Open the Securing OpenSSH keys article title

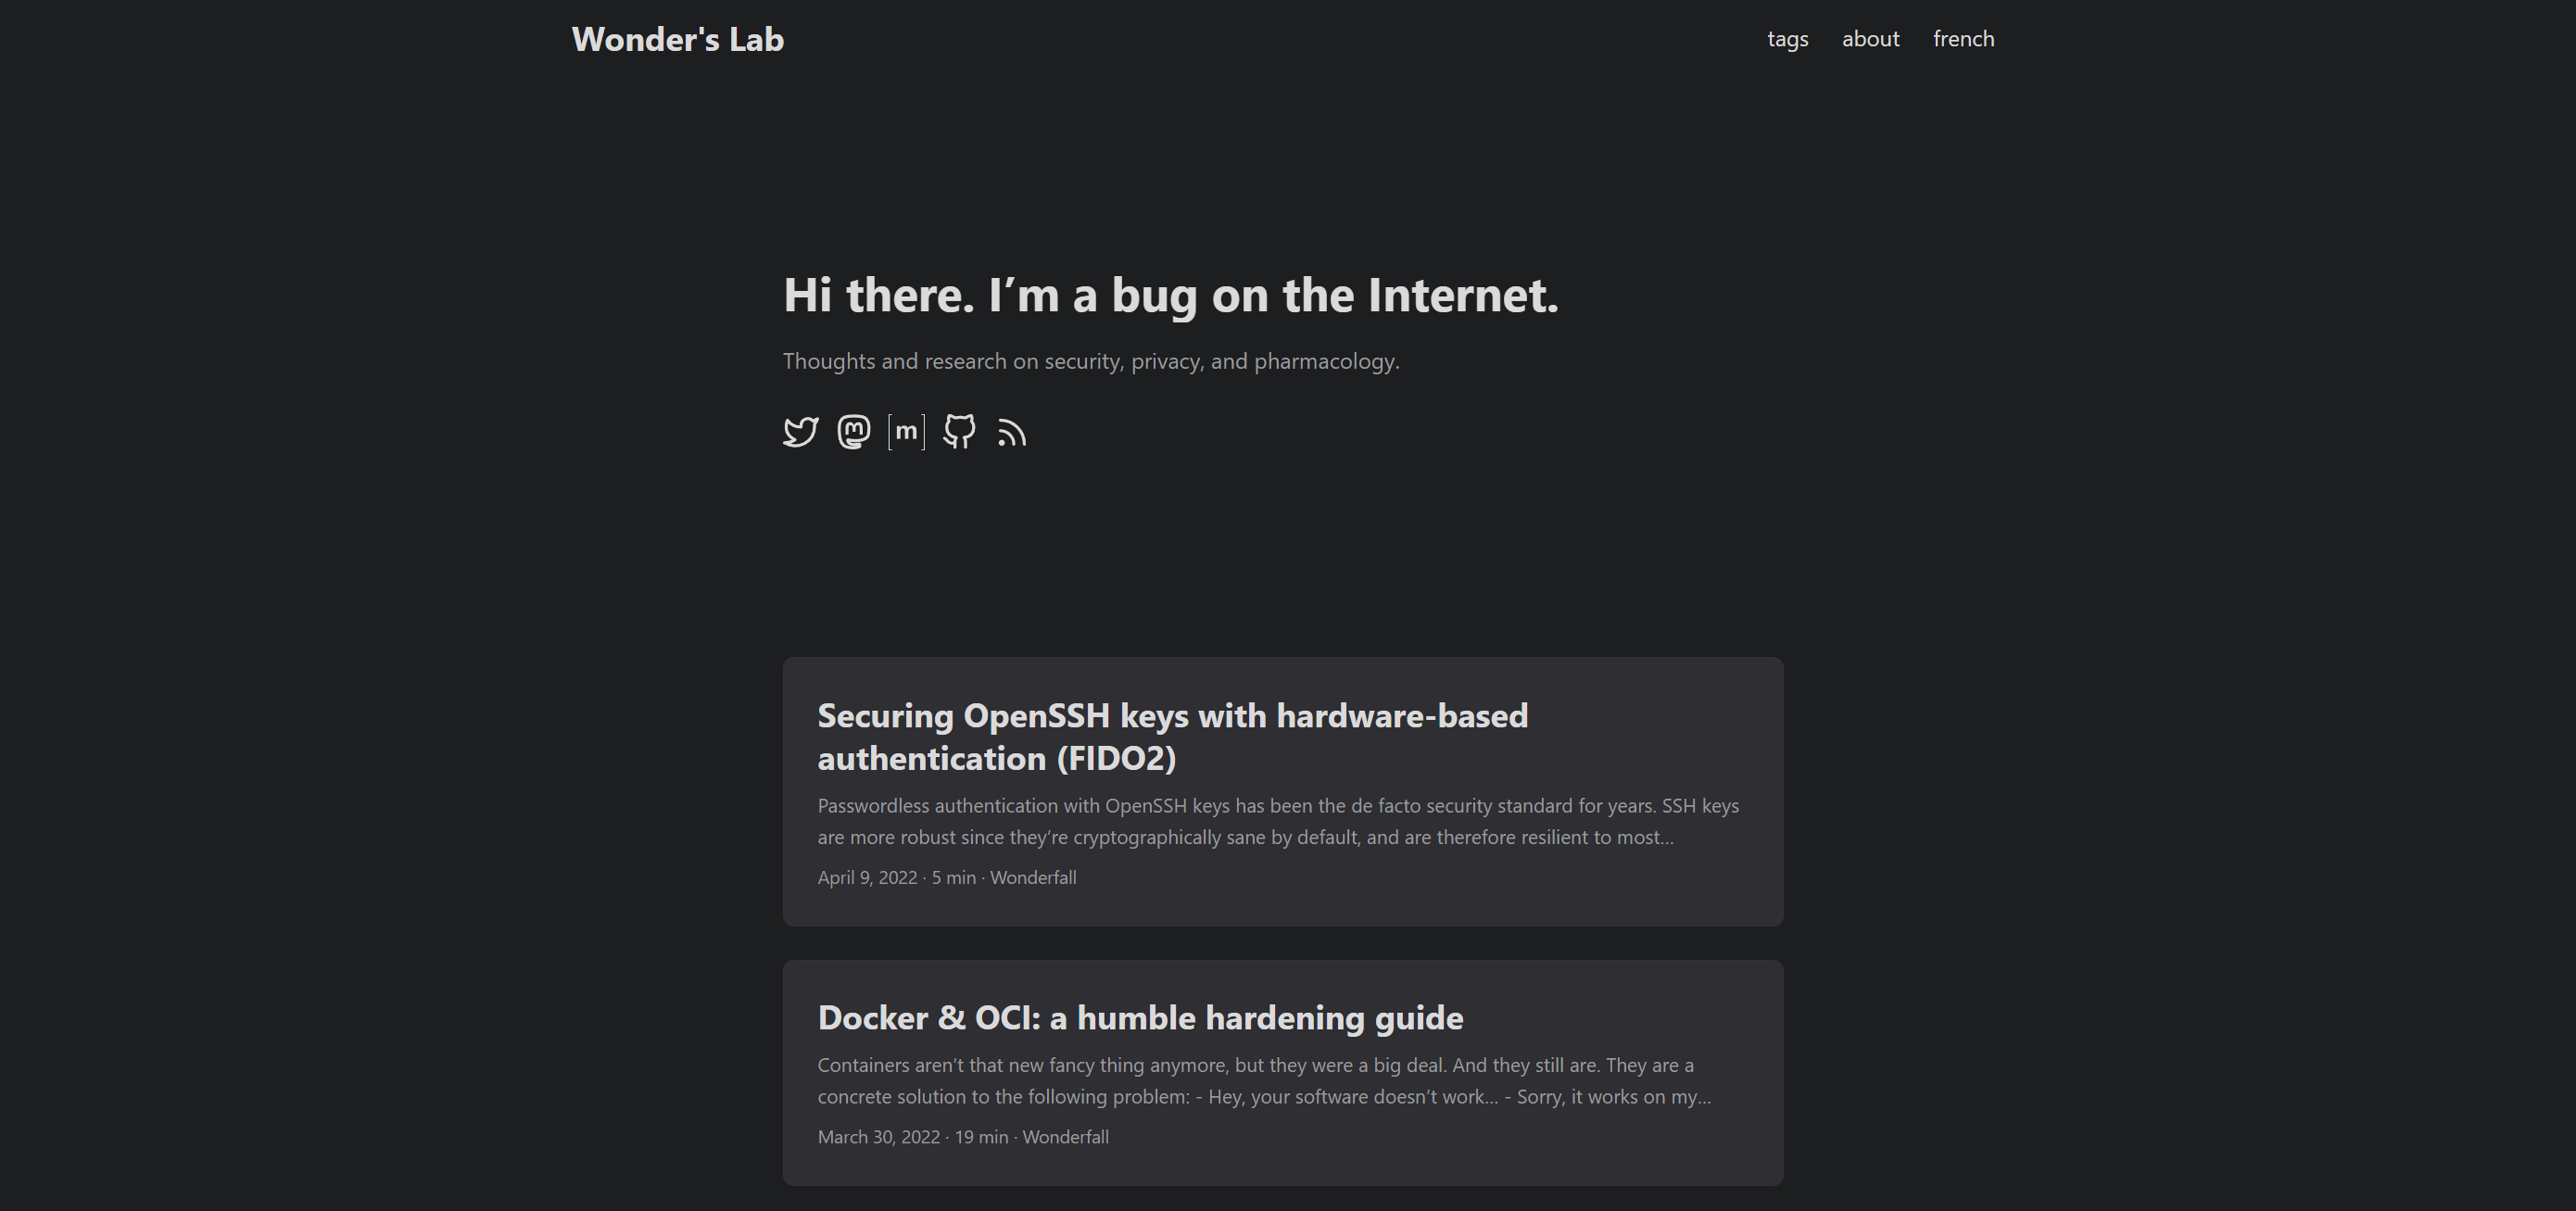pos(1173,737)
